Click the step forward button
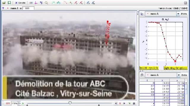 coord(124,103)
